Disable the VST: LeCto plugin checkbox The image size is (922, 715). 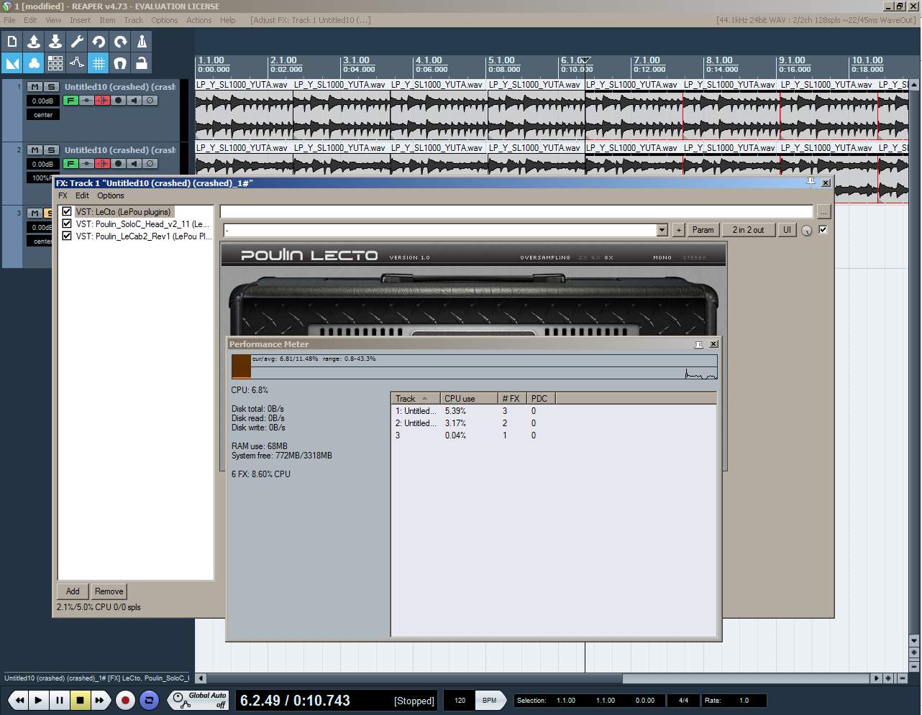[67, 212]
